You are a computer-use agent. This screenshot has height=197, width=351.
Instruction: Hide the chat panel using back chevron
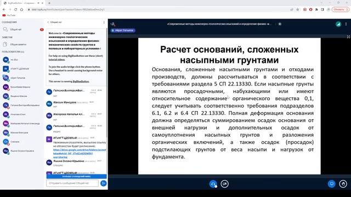pos(48,22)
